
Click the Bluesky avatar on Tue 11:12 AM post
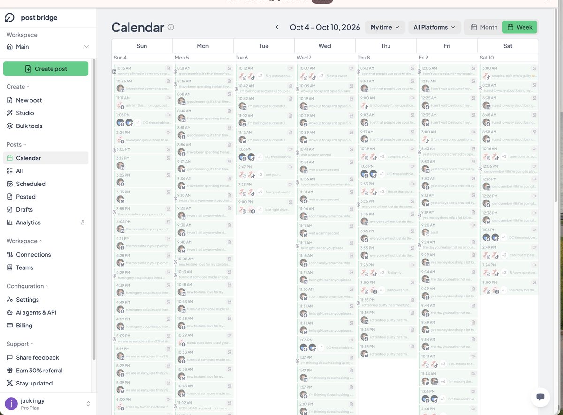243,140
